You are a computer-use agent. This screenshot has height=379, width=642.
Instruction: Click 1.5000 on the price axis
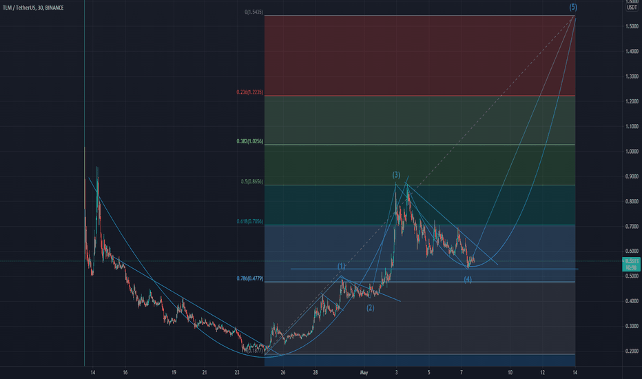point(632,26)
